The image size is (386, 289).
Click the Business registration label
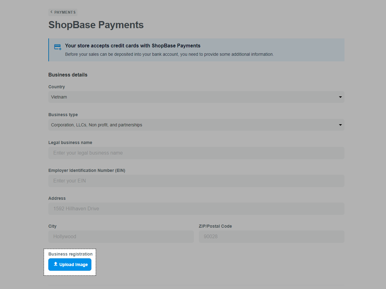[70, 254]
